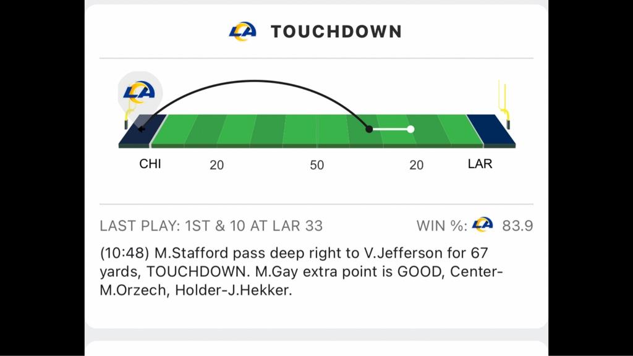This screenshot has height=356, width=633.
Task: Click the Rams logo bubble over end zone
Action: point(140,93)
